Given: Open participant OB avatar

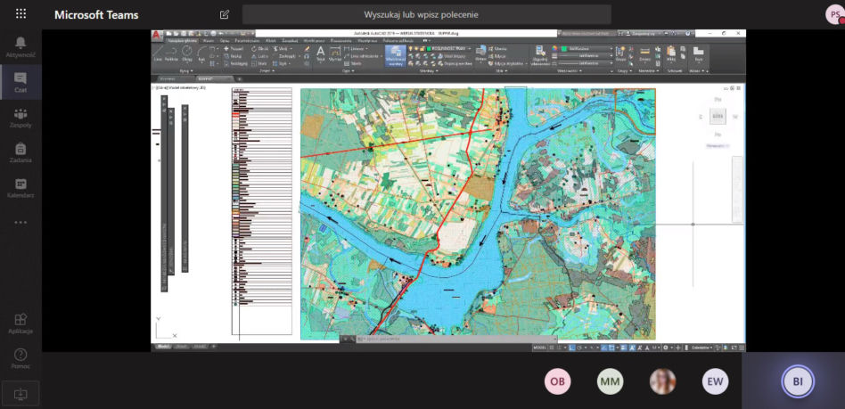Looking at the screenshot, I should [x=558, y=381].
